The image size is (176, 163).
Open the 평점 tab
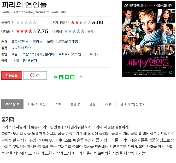point(92,104)
